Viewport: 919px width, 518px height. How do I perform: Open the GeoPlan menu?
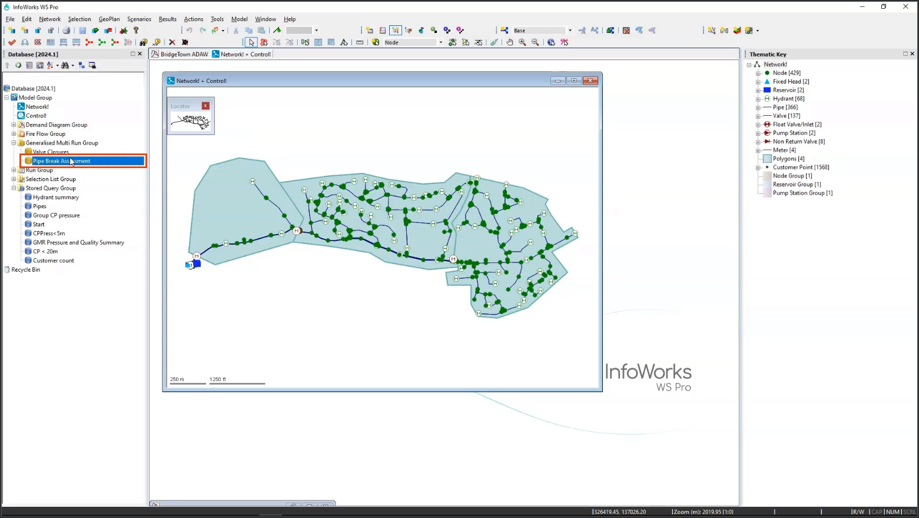pos(109,19)
